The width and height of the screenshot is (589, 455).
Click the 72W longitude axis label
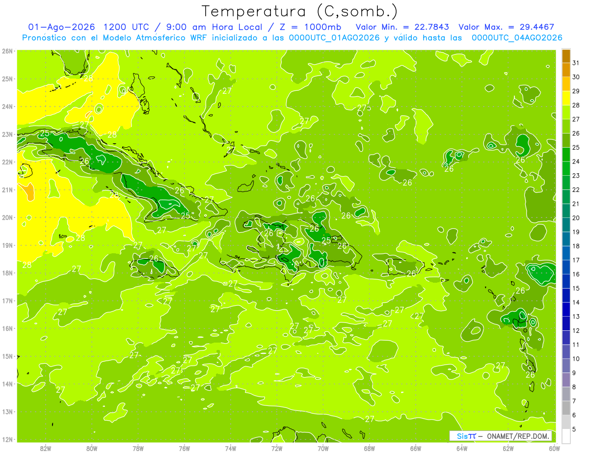click(x=277, y=448)
